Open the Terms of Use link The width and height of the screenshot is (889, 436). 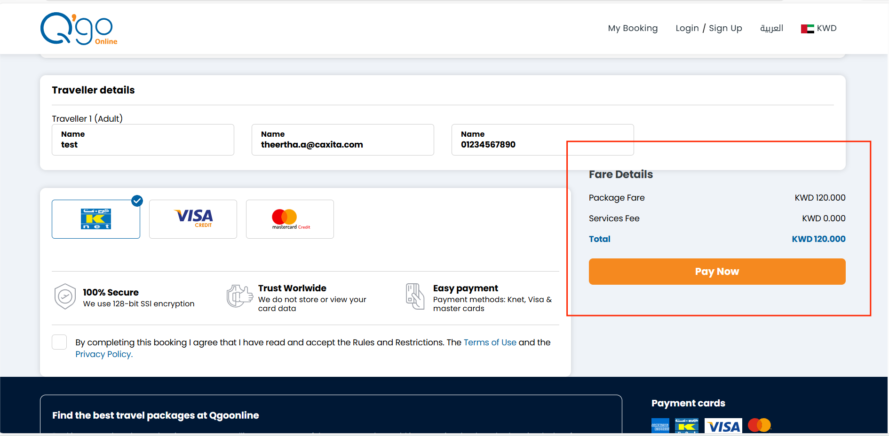pos(490,343)
